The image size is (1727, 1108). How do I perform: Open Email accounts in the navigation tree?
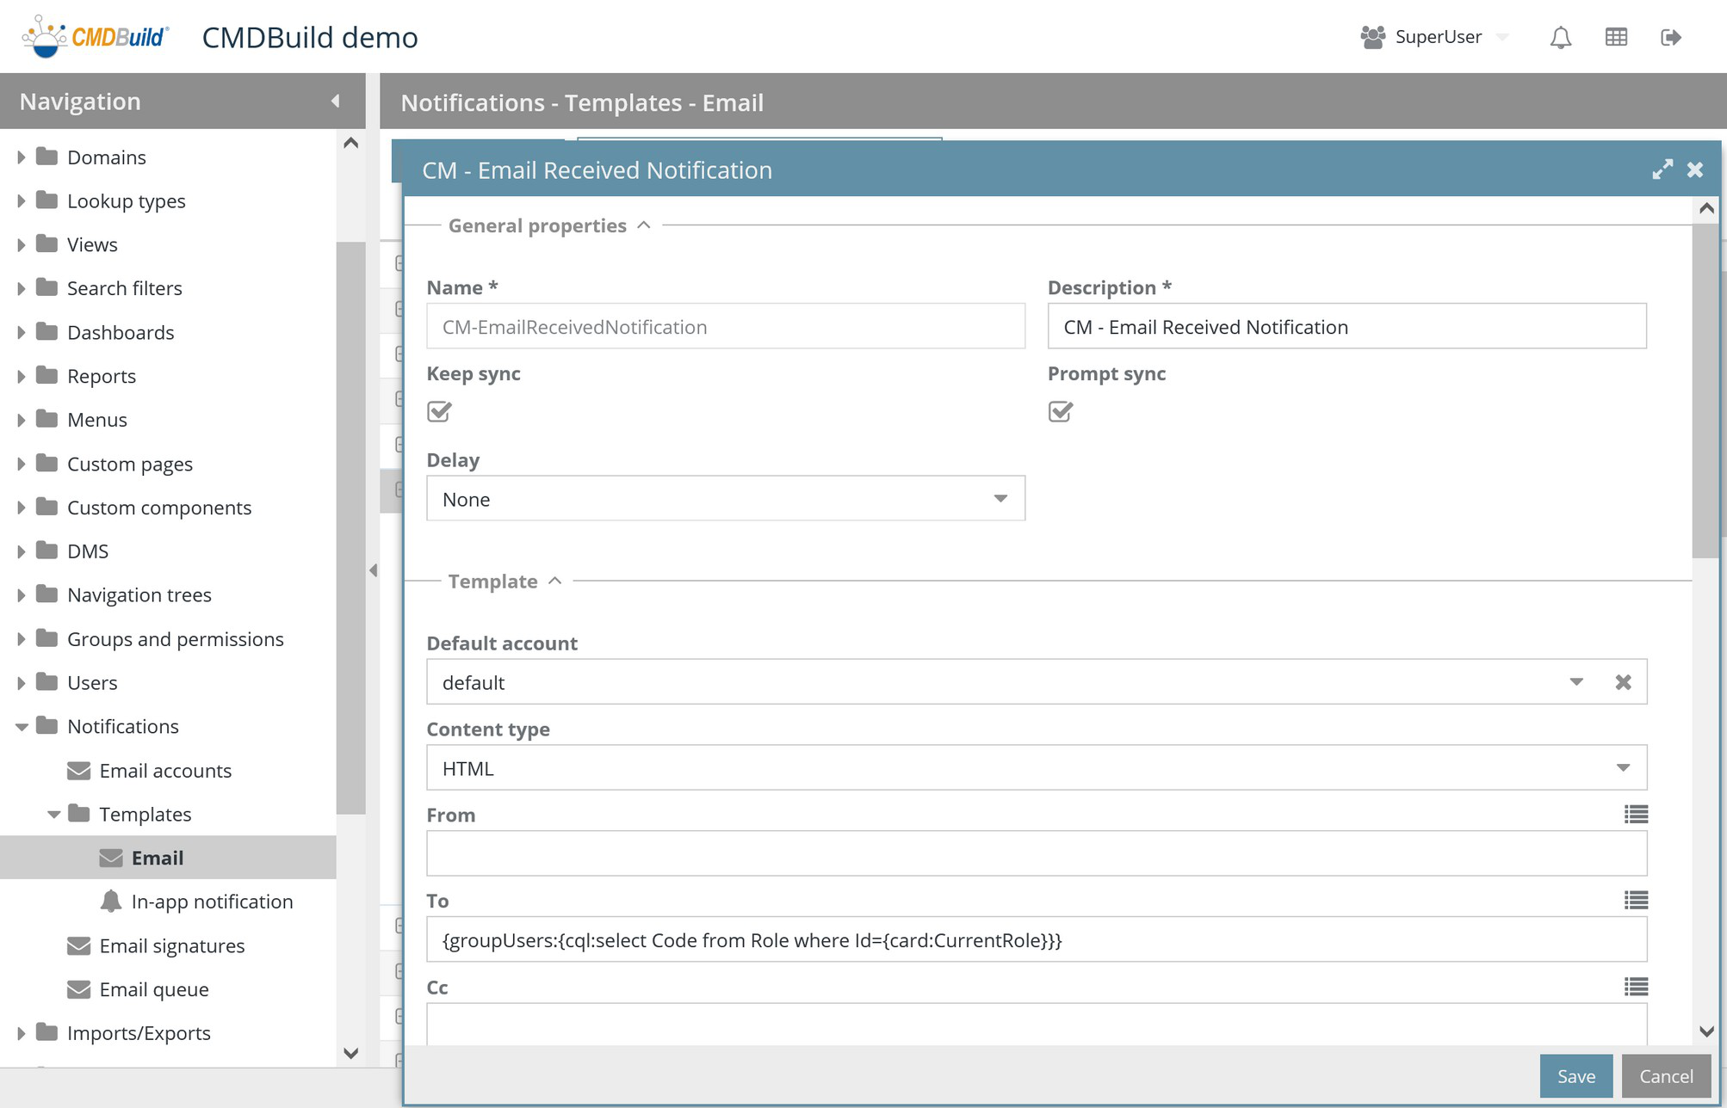coord(164,771)
